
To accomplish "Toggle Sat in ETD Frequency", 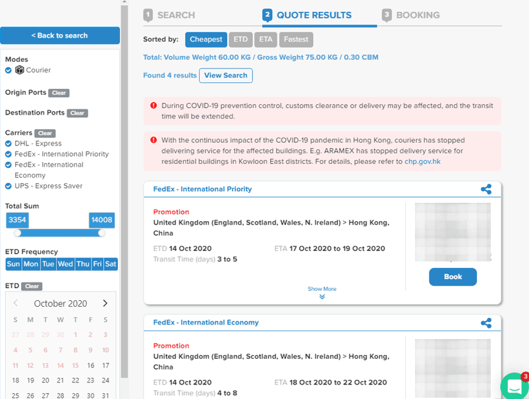I will [111, 264].
